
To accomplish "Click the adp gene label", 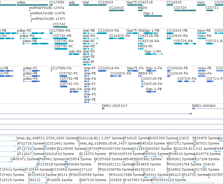I will [72, 2].
